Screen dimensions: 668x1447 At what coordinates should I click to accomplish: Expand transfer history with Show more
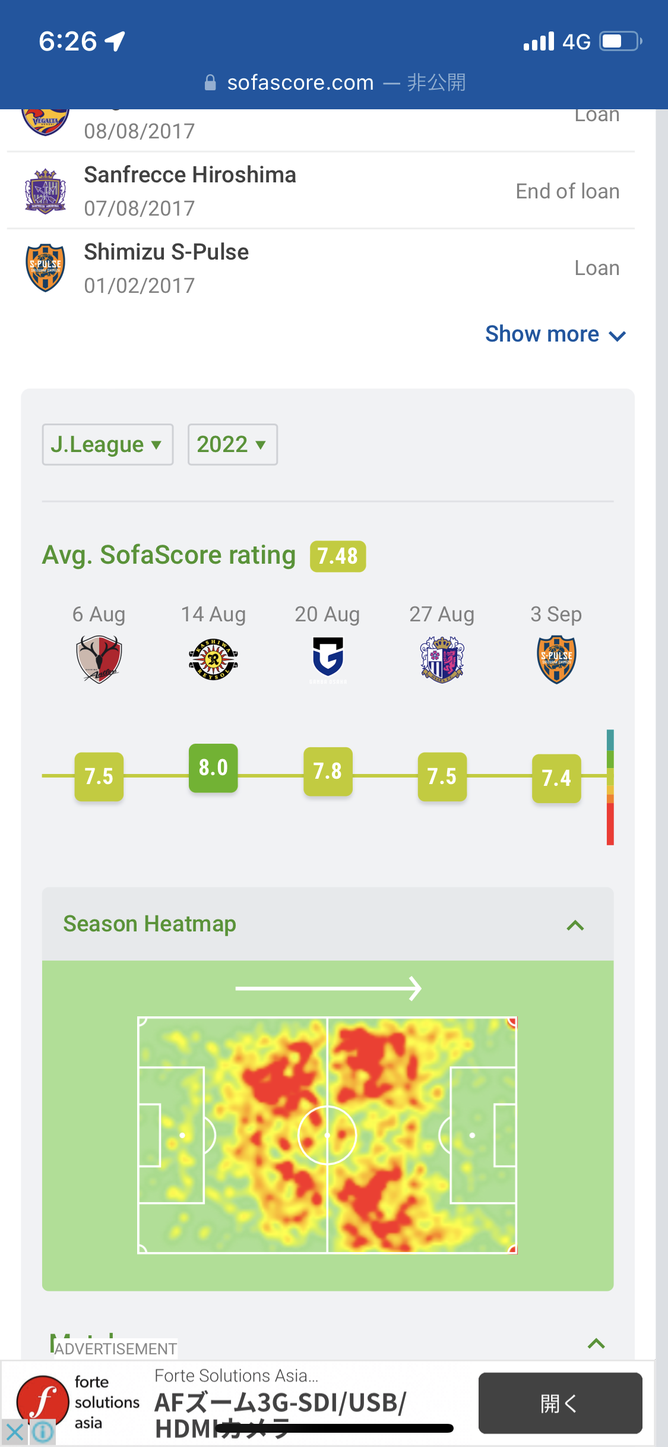555,334
